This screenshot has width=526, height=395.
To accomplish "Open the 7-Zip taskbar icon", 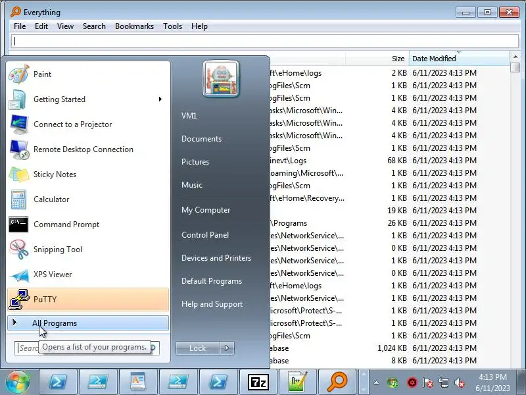I will 258,382.
